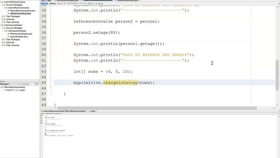Expand Test Packages under mainsquareshapes project
The image size is (280, 158).
pos(3,39)
